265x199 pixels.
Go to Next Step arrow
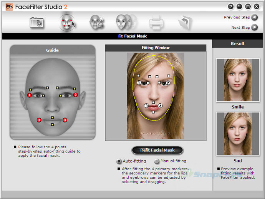coord(254,27)
